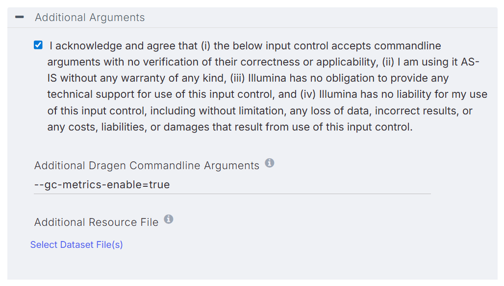Click disclaimer line starting 'any costs, liabilities'
Image resolution: width=504 pixels, height=286 pixels.
click(230, 127)
